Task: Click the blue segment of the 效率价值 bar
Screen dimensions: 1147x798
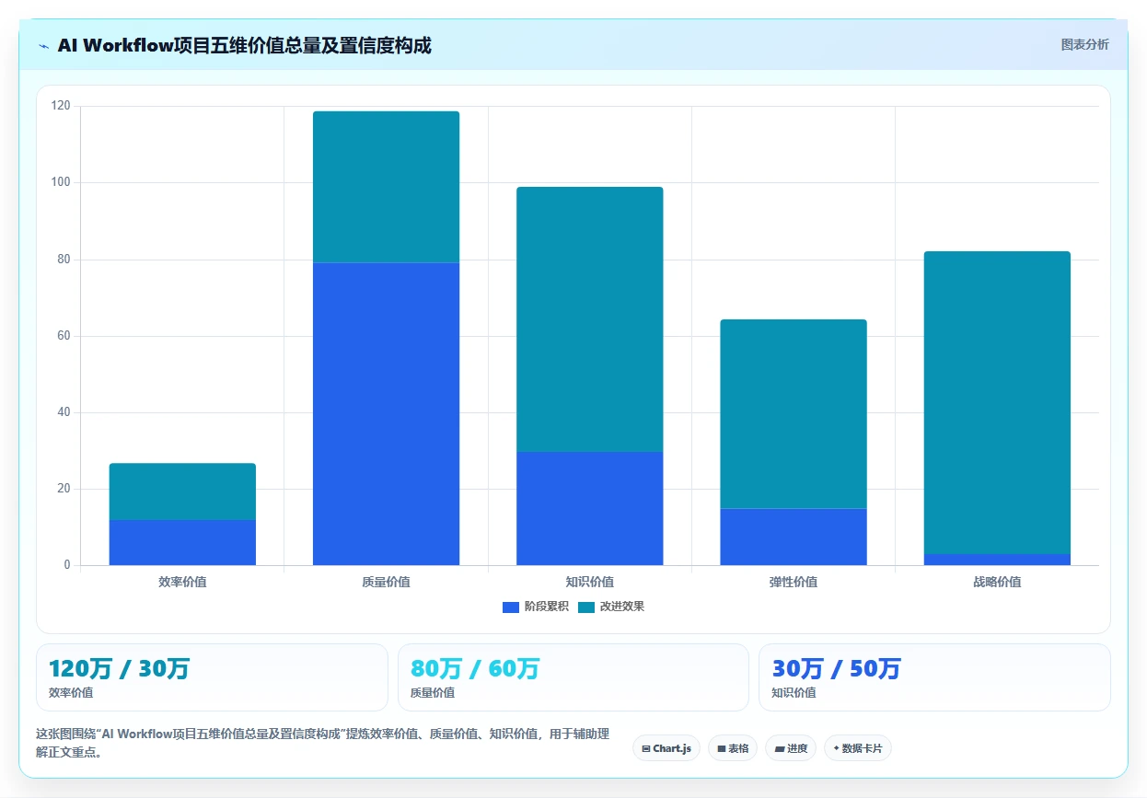Action: [182, 542]
